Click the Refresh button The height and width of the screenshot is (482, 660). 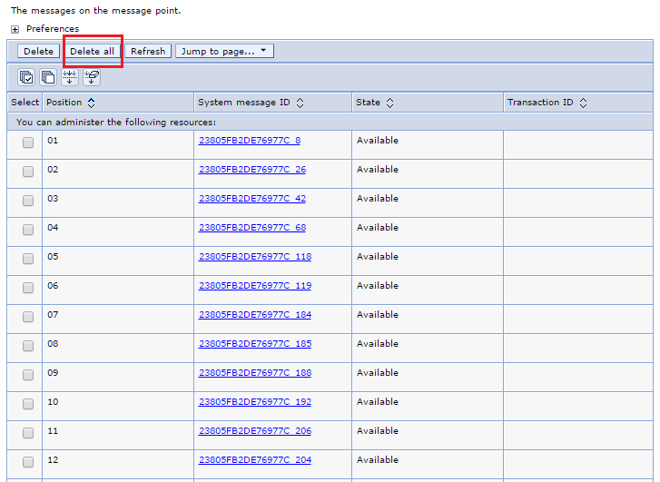[x=148, y=52]
